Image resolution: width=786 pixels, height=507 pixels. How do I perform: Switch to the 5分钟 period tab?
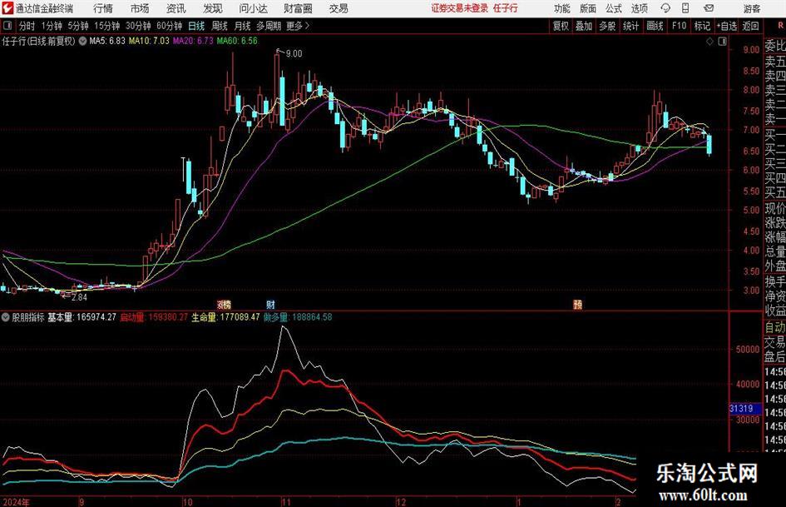point(78,26)
